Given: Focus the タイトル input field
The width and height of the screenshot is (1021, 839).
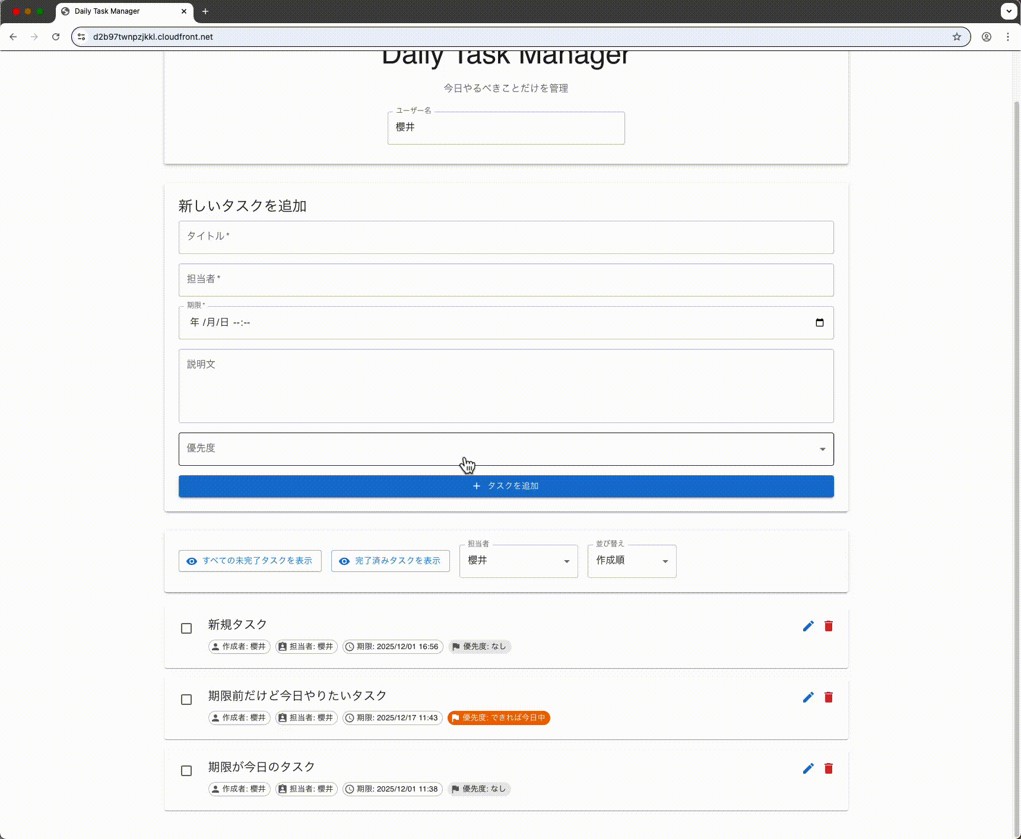Looking at the screenshot, I should (506, 237).
